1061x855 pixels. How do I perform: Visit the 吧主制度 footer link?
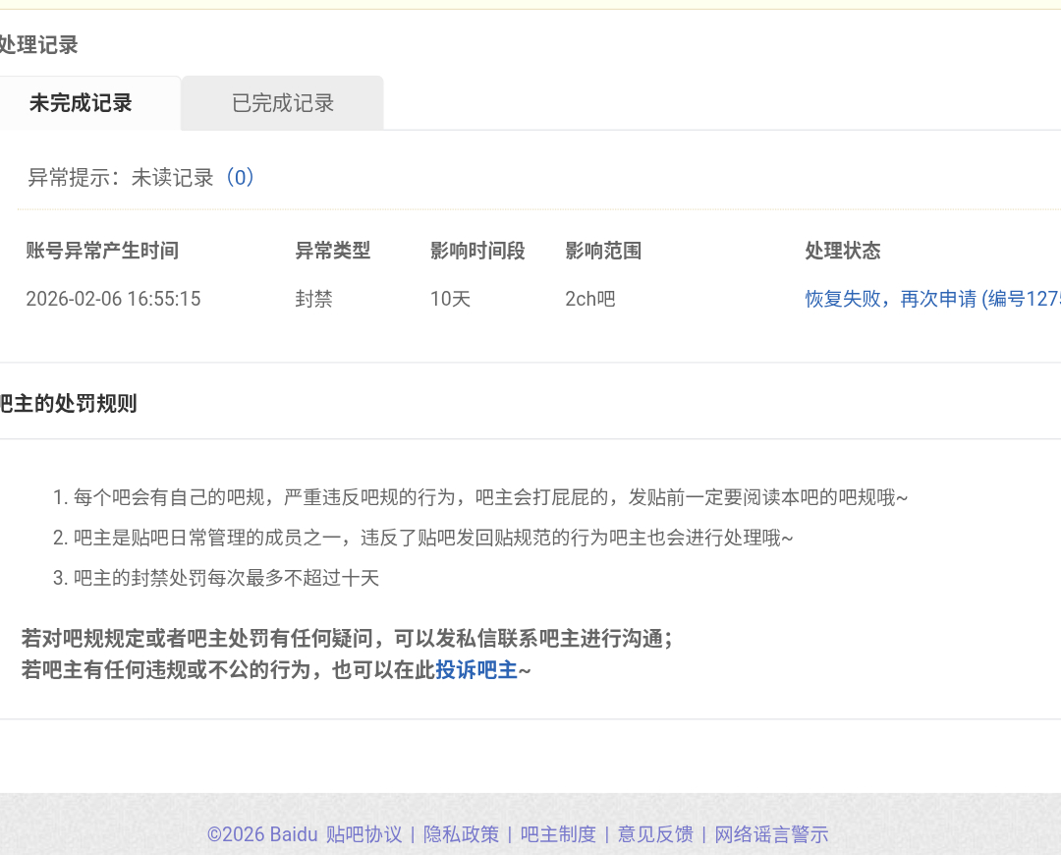[558, 834]
